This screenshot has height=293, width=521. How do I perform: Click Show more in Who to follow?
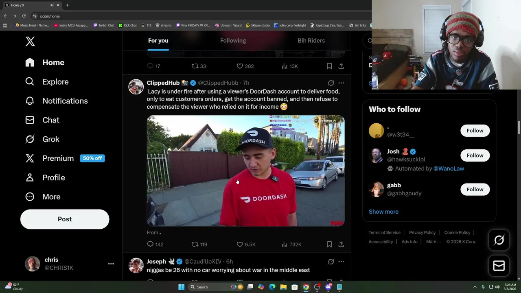tap(383, 212)
